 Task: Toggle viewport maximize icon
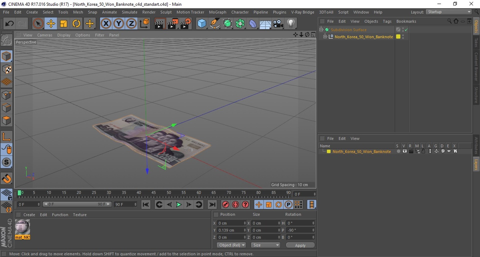click(313, 35)
